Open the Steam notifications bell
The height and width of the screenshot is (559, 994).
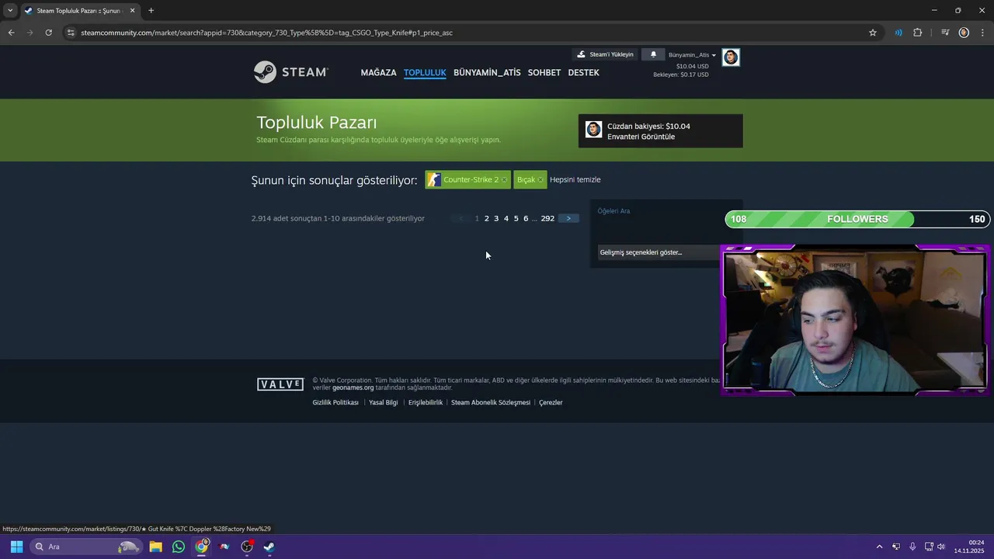653,54
